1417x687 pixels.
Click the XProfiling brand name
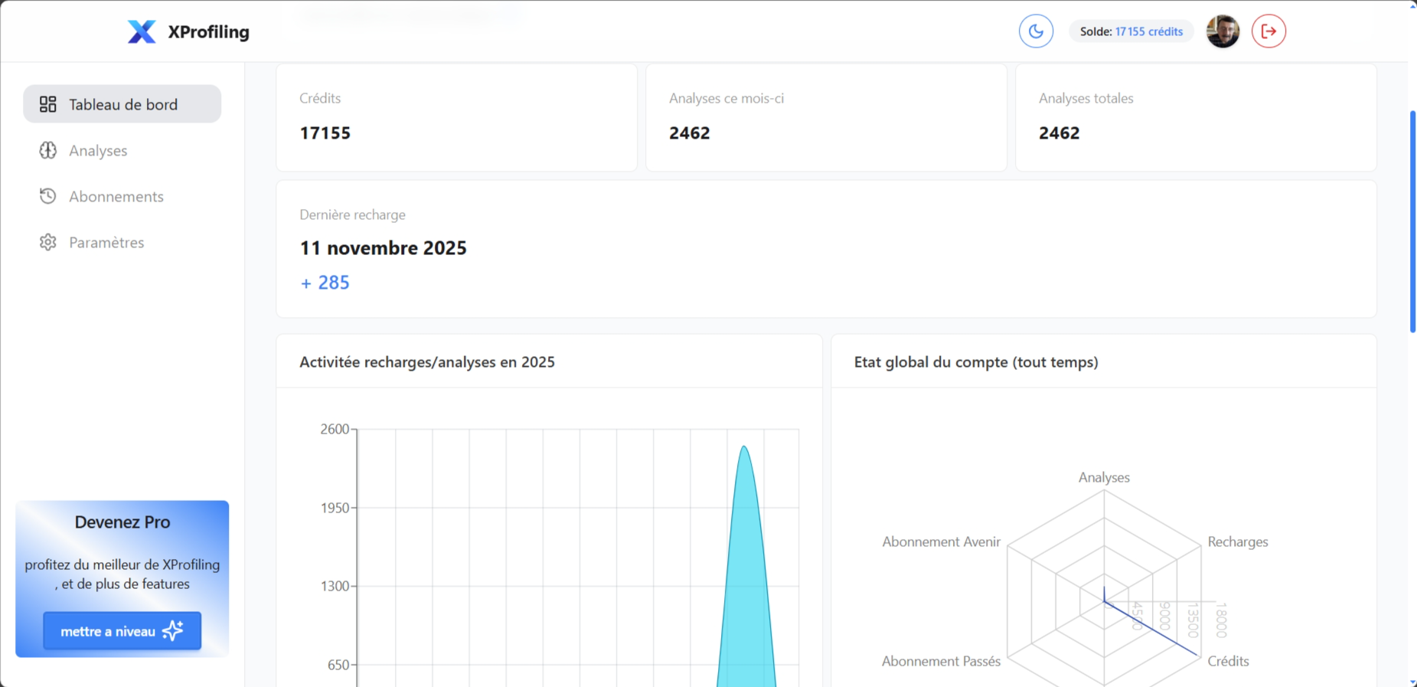[209, 32]
